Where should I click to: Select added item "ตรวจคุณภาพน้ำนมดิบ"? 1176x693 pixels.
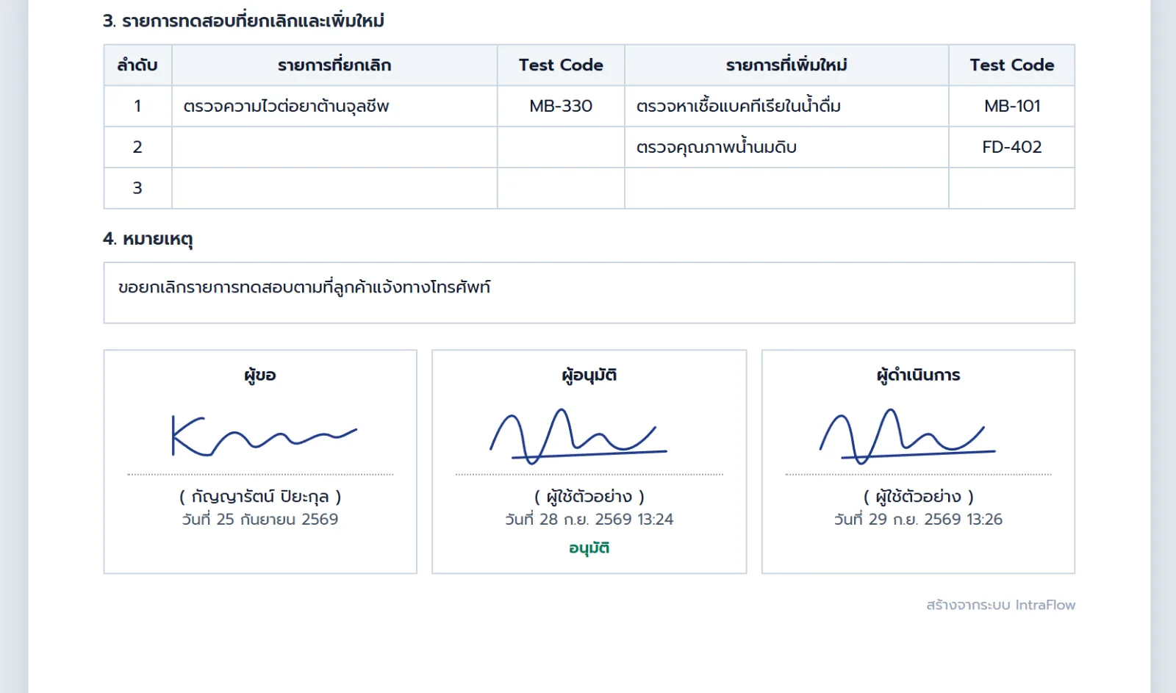coord(716,147)
